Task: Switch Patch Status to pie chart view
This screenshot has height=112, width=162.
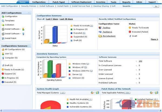Action: coord(151,93)
